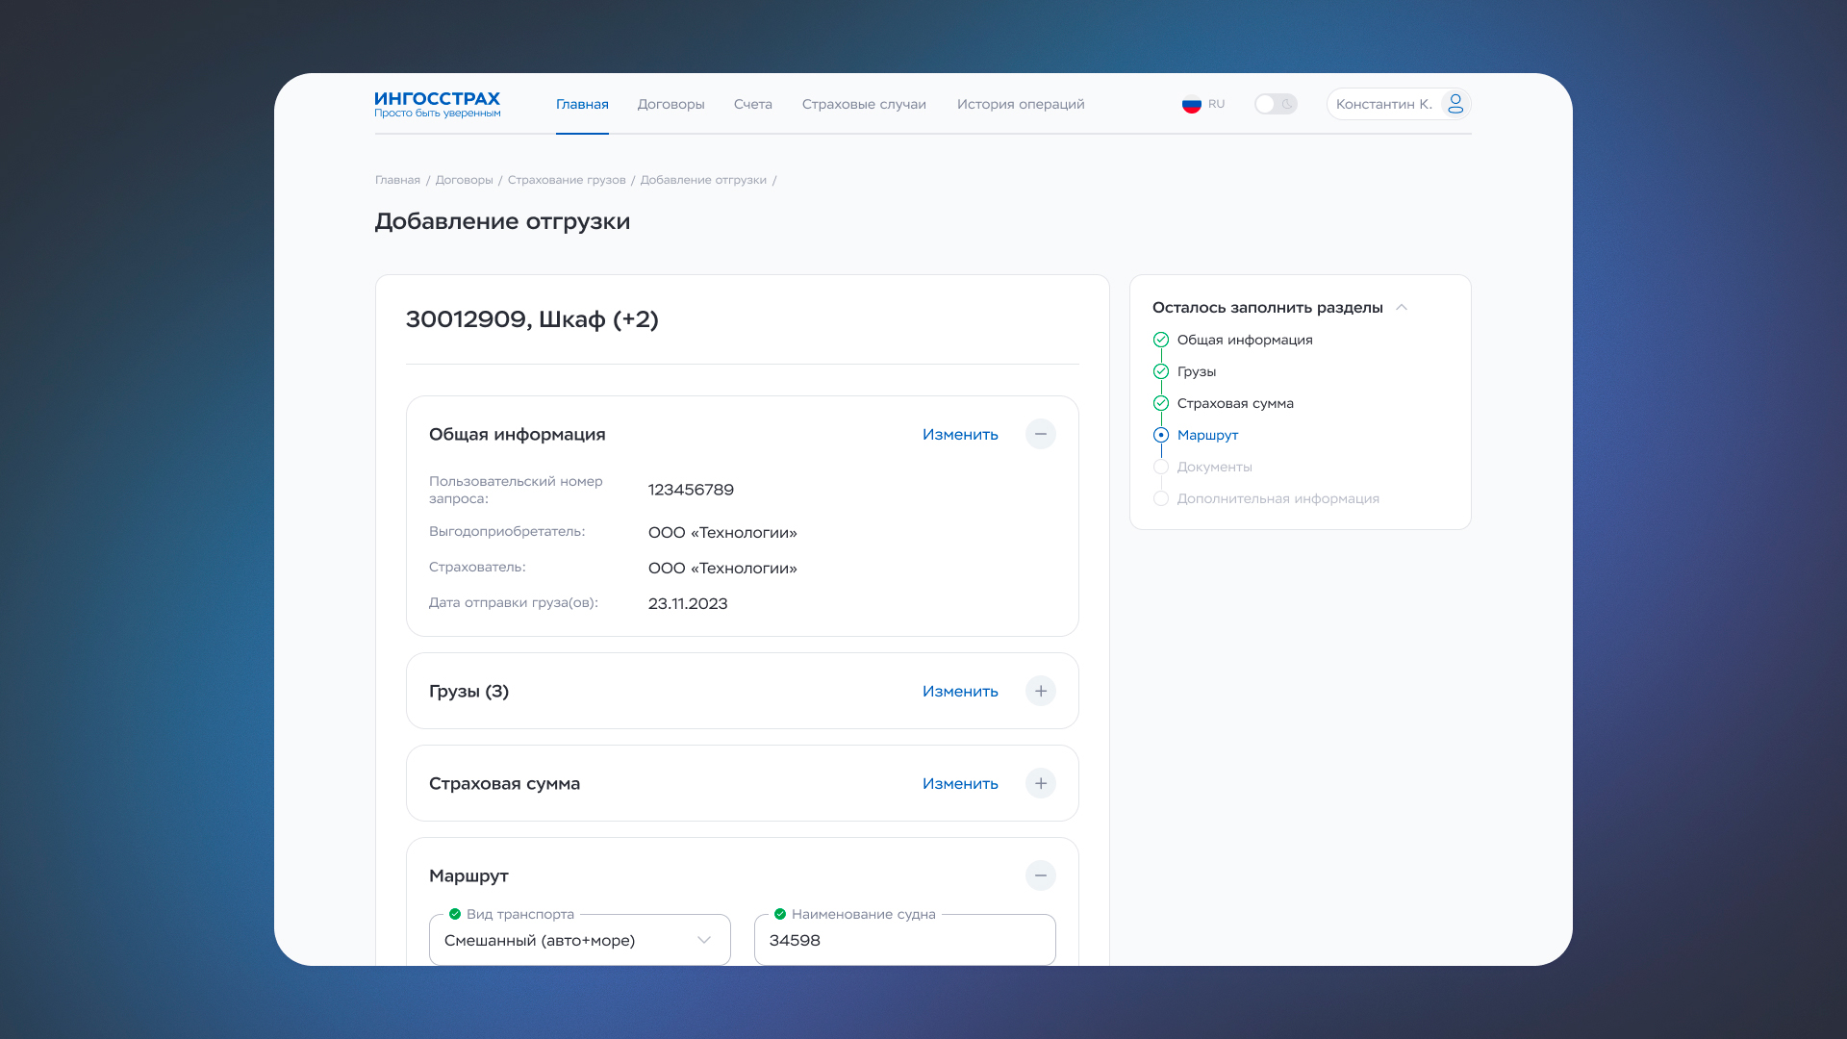Expand the Грузы (3) section

(1040, 691)
